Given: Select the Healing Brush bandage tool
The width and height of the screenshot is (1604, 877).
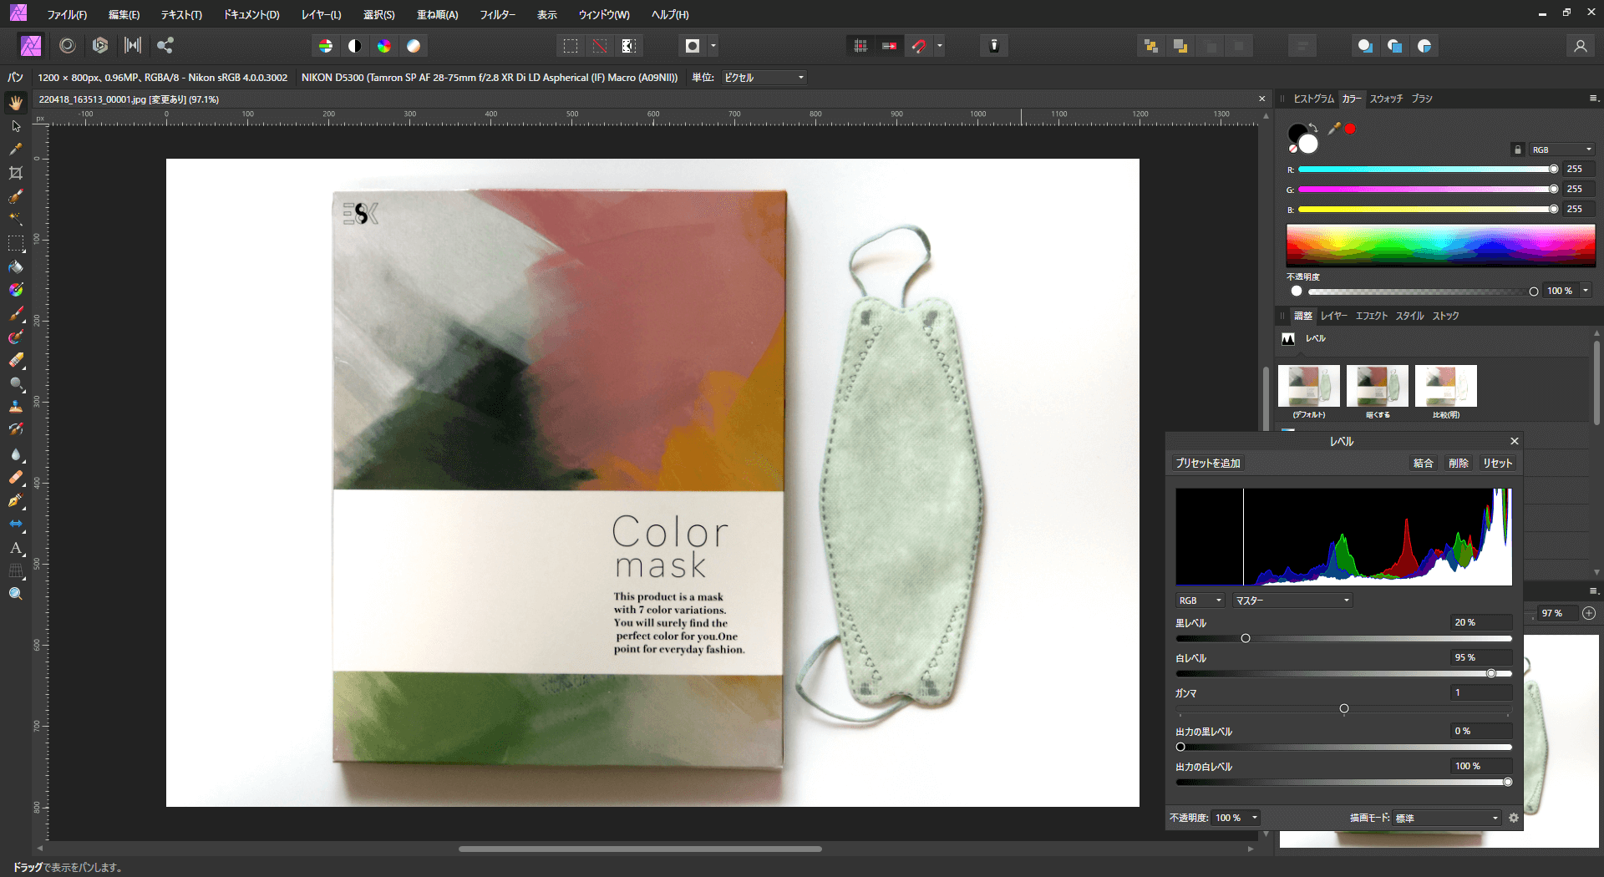Looking at the screenshot, I should point(16,478).
